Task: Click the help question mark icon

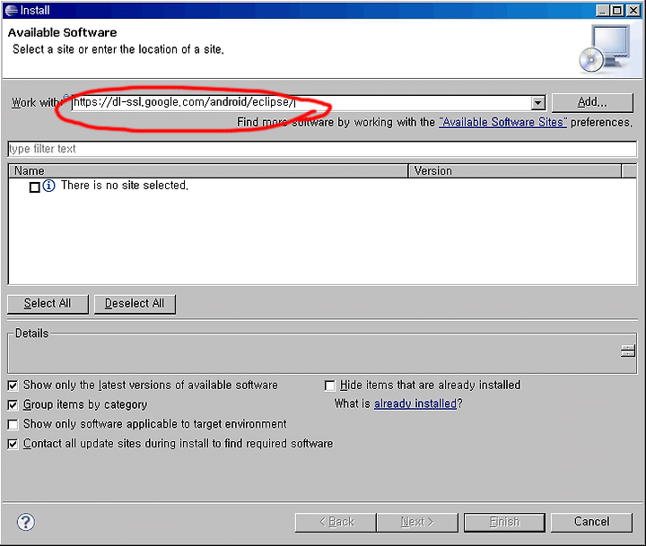Action: [26, 522]
